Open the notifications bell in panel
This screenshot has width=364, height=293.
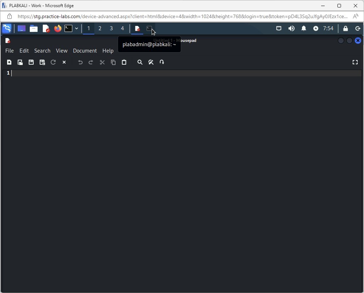coord(304,28)
